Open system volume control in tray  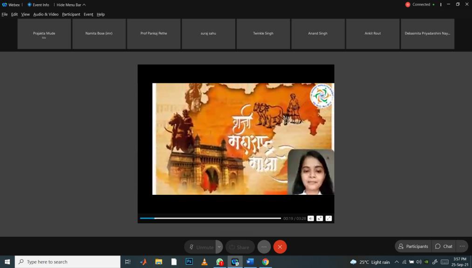(419, 262)
